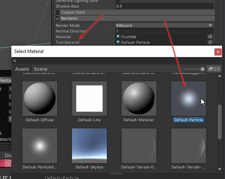The width and height of the screenshot is (225, 179).
Task: Click the Normal Direction value field
Action: (x=164, y=31)
